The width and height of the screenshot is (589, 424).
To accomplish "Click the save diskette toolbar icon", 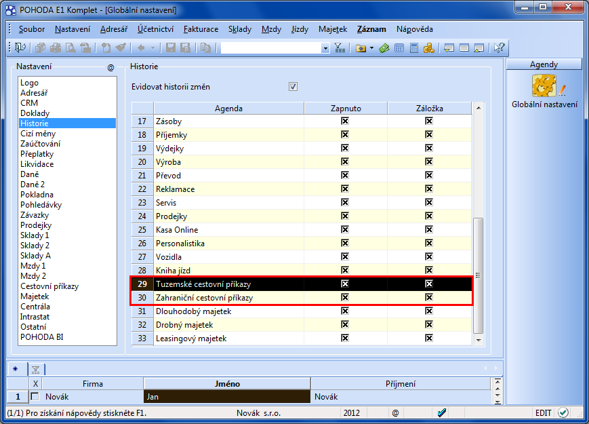I will tap(171, 47).
